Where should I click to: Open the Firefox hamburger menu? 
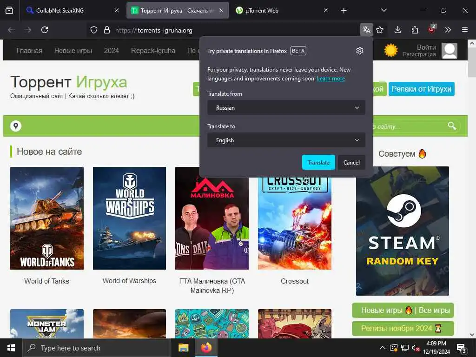click(465, 30)
